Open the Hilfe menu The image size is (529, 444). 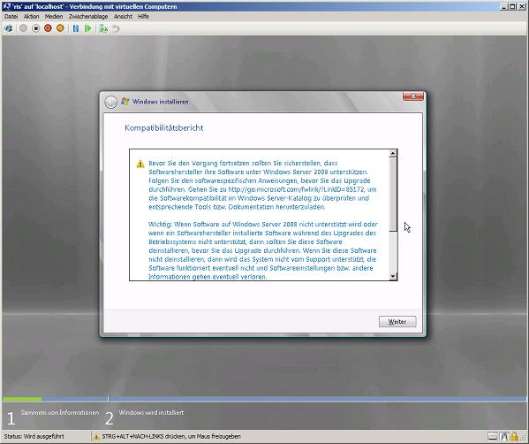tap(143, 16)
